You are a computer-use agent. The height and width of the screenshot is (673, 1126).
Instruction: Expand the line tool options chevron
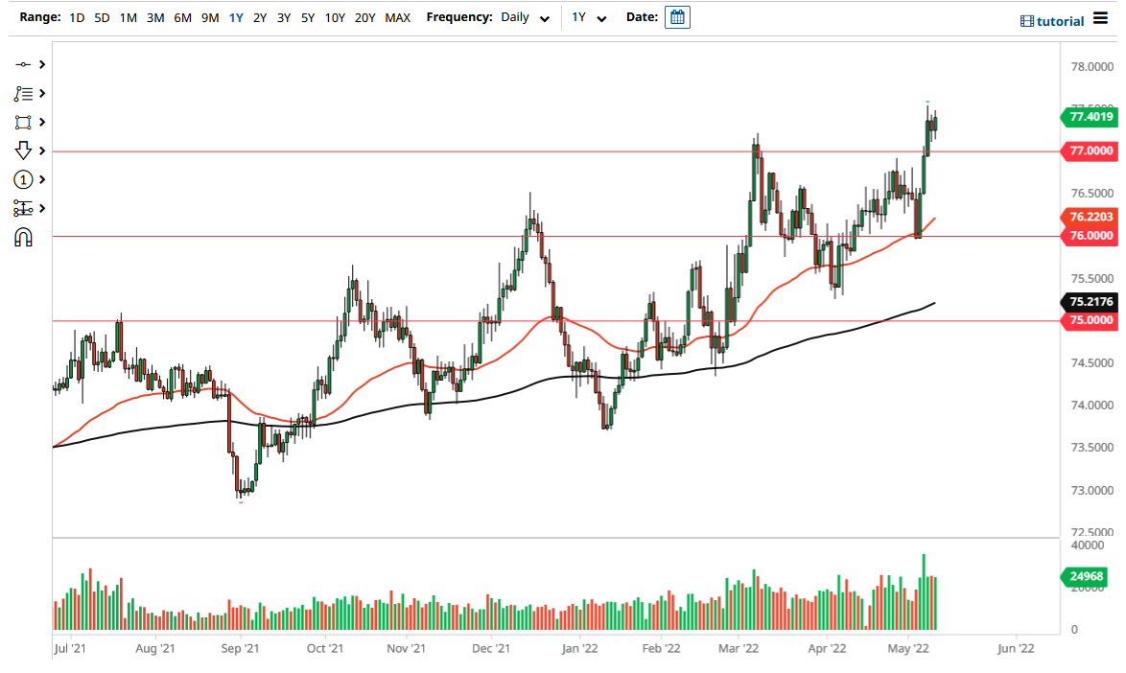point(42,64)
